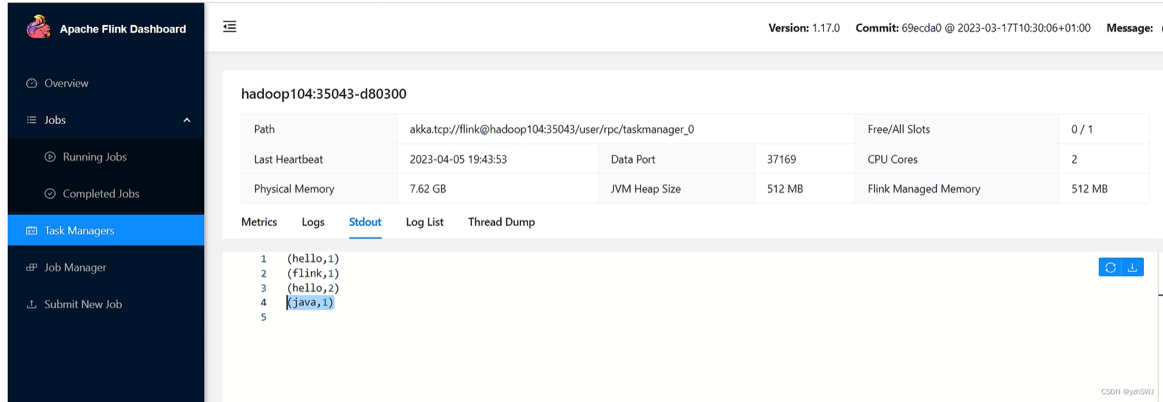Viewport: 1163px width, 402px height.
Task: Collapse the Jobs submenu chevron
Action: click(x=187, y=120)
